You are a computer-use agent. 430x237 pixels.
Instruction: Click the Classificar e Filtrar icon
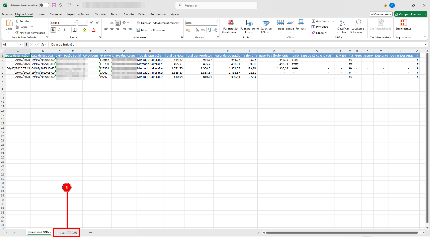pyautogui.click(x=343, y=23)
